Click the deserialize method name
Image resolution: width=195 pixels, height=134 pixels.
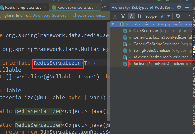click(x=17, y=97)
